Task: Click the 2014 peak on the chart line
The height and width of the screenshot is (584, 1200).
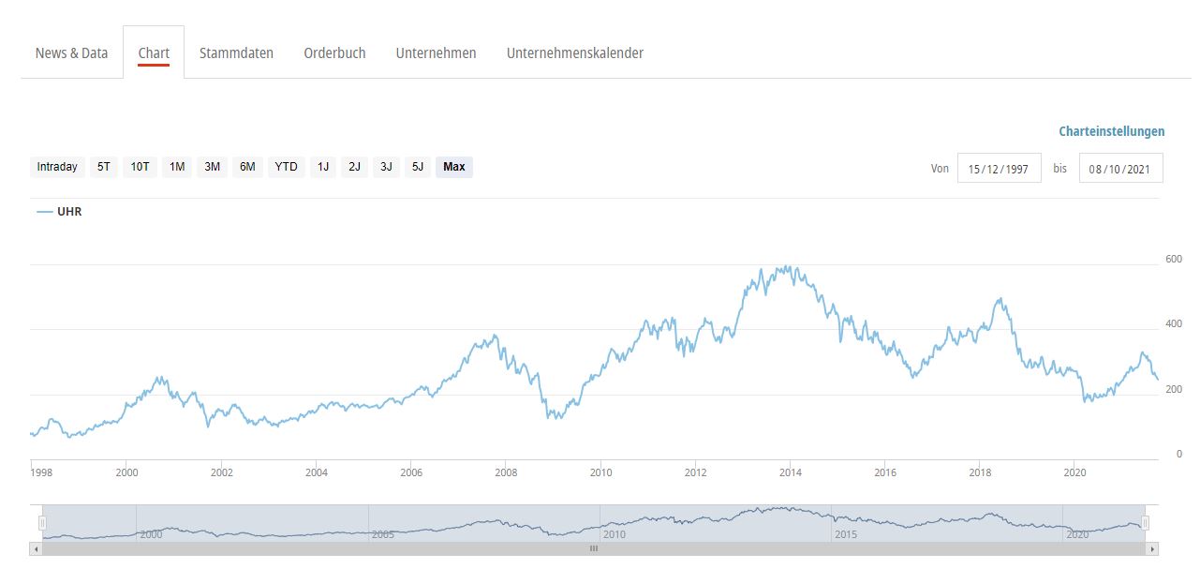Action: [789, 267]
